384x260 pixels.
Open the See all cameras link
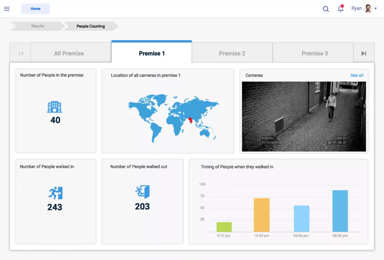[357, 75]
